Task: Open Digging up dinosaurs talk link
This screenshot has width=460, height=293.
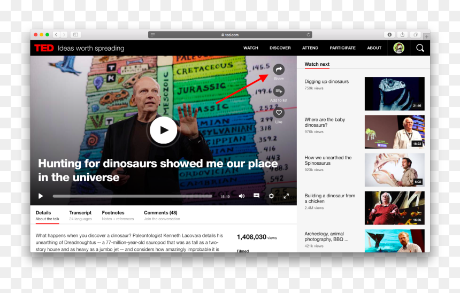Action: click(x=326, y=81)
